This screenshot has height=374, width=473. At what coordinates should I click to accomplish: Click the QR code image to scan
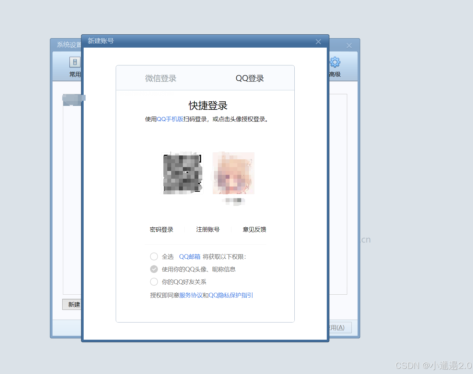pyautogui.click(x=183, y=173)
